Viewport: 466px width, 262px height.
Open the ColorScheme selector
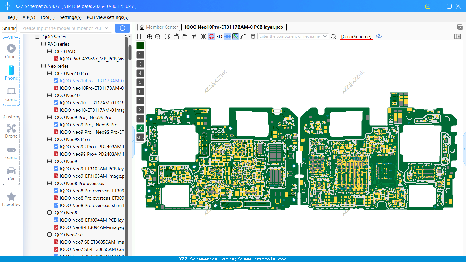[356, 36]
